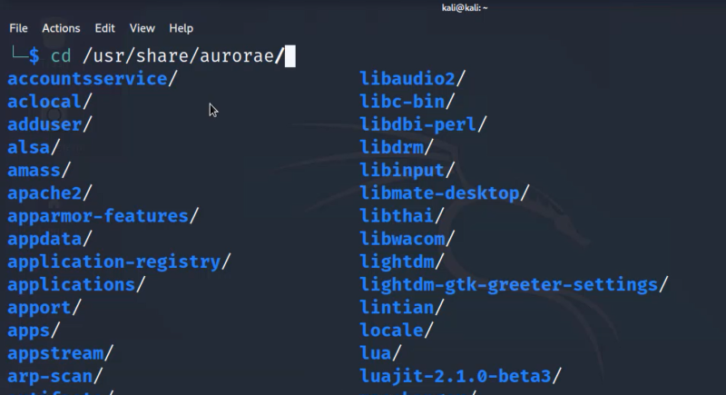726x395 pixels.
Task: Open the Actions menu
Action: click(x=61, y=28)
